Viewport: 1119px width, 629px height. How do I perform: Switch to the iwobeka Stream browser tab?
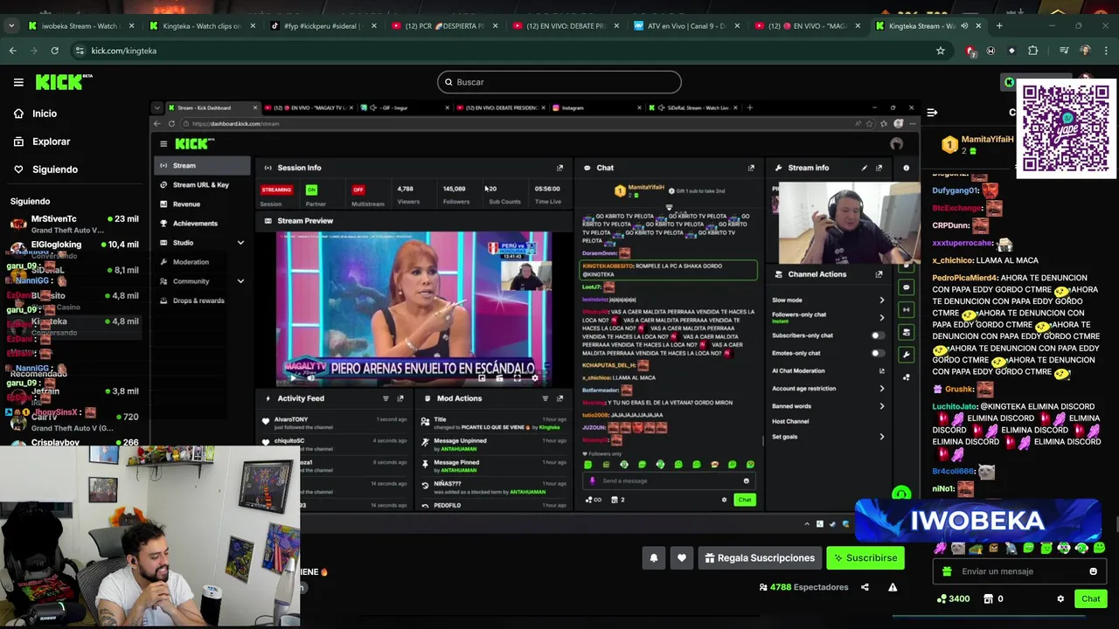[x=80, y=25]
